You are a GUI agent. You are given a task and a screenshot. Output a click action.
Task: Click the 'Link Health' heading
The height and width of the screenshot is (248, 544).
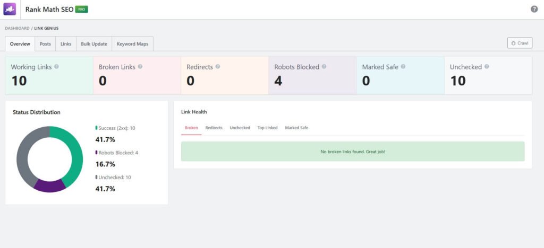[x=194, y=112]
